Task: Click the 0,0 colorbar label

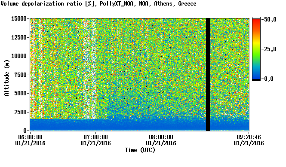Action: tap(268, 79)
